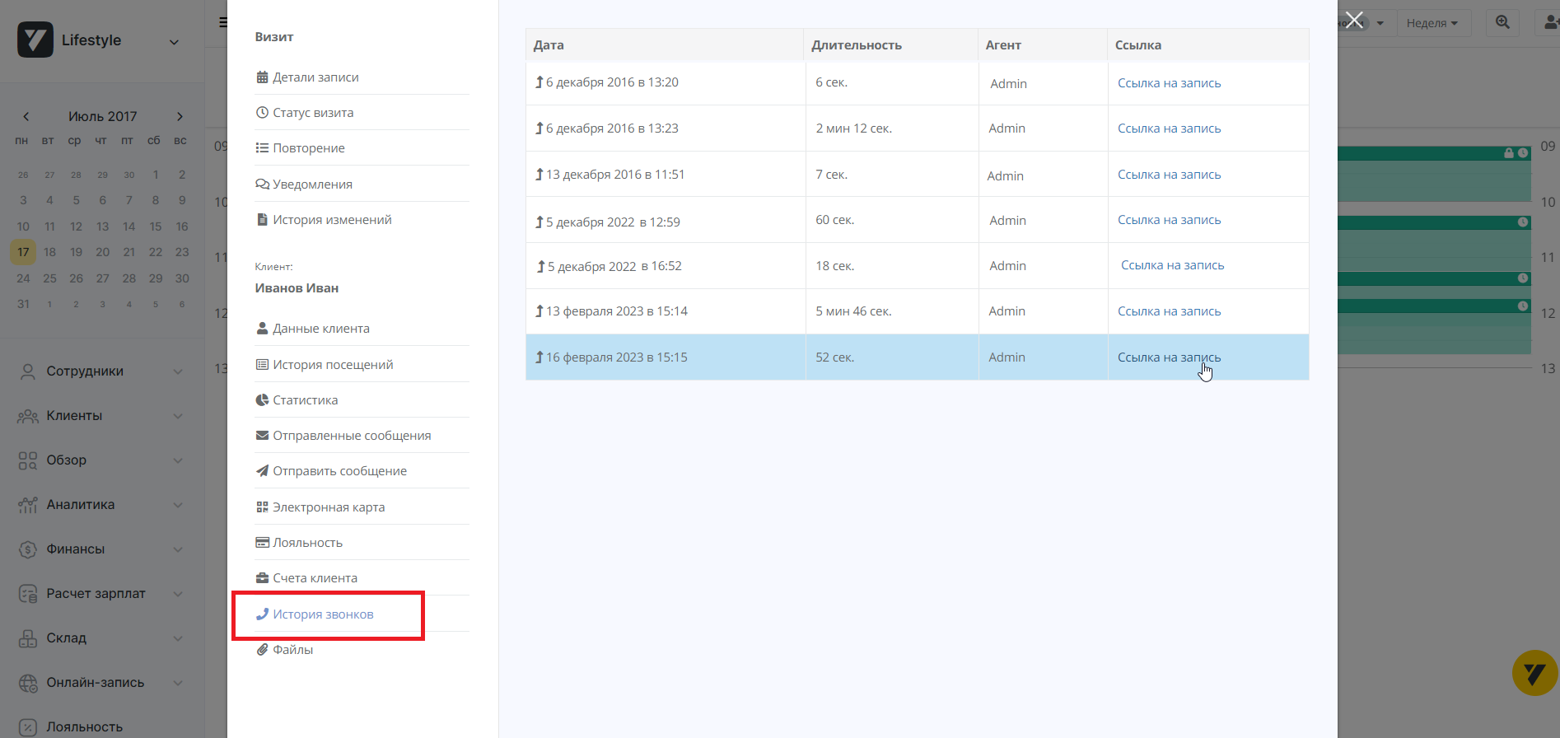Select date 20 in the July calendar

pyautogui.click(x=102, y=252)
